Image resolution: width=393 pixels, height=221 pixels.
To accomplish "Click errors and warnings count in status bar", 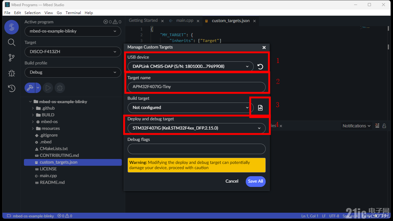I will (65, 216).
